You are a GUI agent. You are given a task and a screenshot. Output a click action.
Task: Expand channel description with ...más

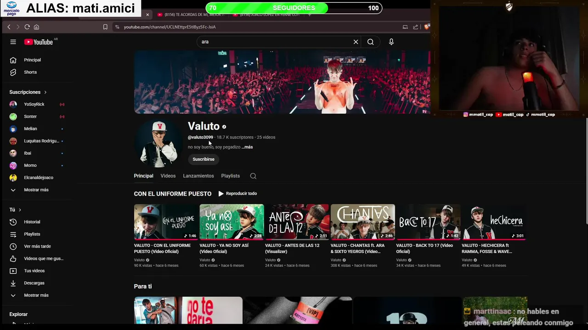click(x=247, y=147)
